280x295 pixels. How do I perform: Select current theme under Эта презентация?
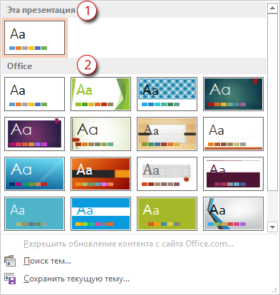coord(34,38)
